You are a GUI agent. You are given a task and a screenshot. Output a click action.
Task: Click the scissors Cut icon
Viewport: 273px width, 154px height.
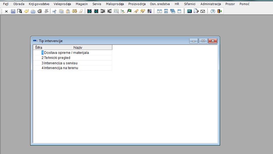click(x=54, y=11)
